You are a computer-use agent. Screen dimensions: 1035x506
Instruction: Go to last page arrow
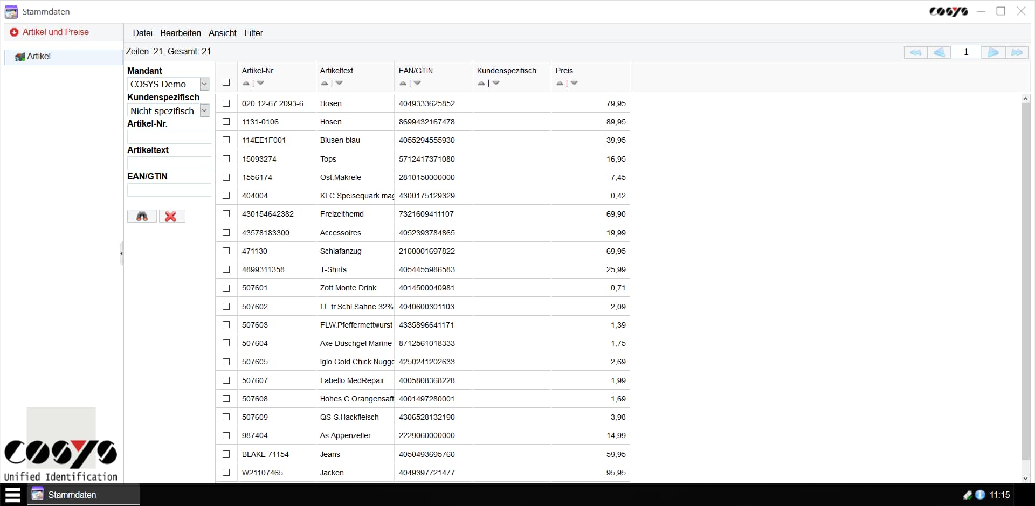pyautogui.click(x=1017, y=52)
